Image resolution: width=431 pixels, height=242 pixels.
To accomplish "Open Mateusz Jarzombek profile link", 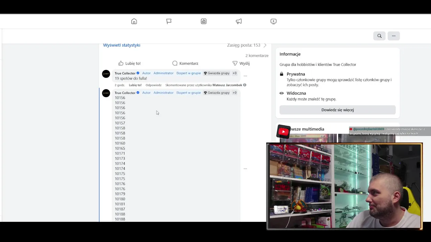I will pyautogui.click(x=227, y=85).
